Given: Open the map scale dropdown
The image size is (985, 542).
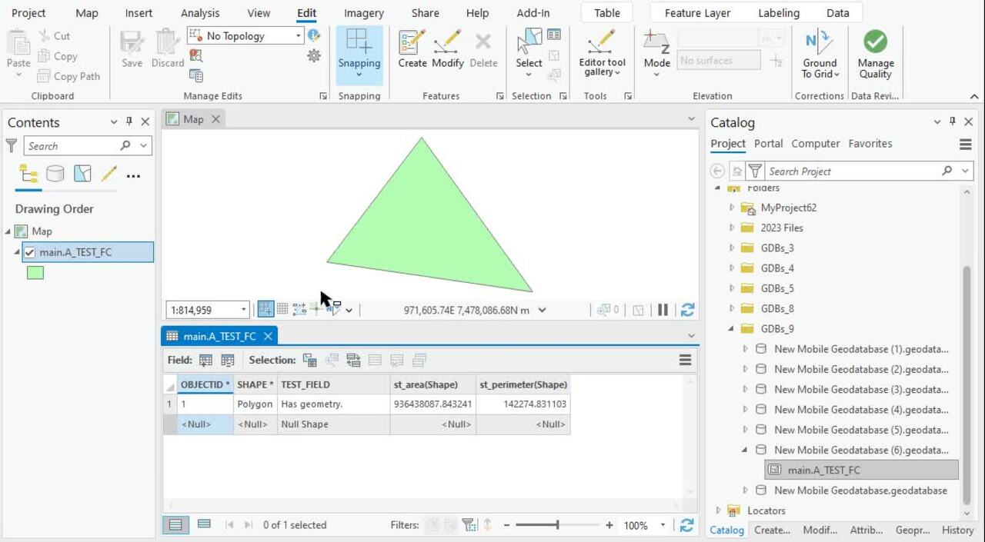Looking at the screenshot, I should click(x=243, y=310).
